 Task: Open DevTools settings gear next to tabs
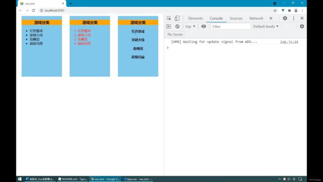click(285, 18)
